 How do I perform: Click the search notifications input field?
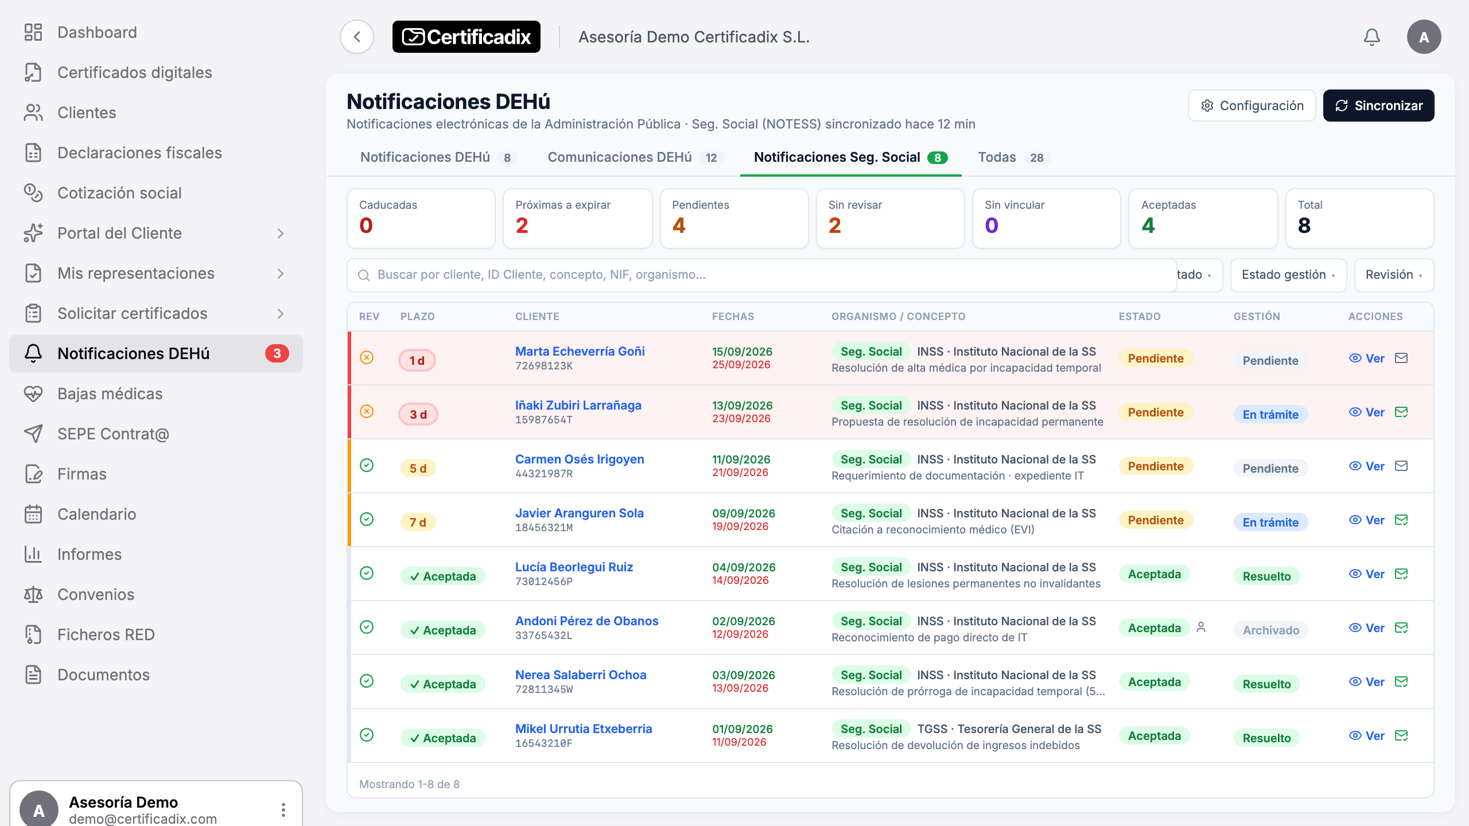tap(761, 275)
